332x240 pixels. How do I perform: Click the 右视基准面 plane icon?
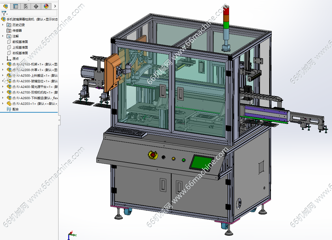click(x=9, y=53)
